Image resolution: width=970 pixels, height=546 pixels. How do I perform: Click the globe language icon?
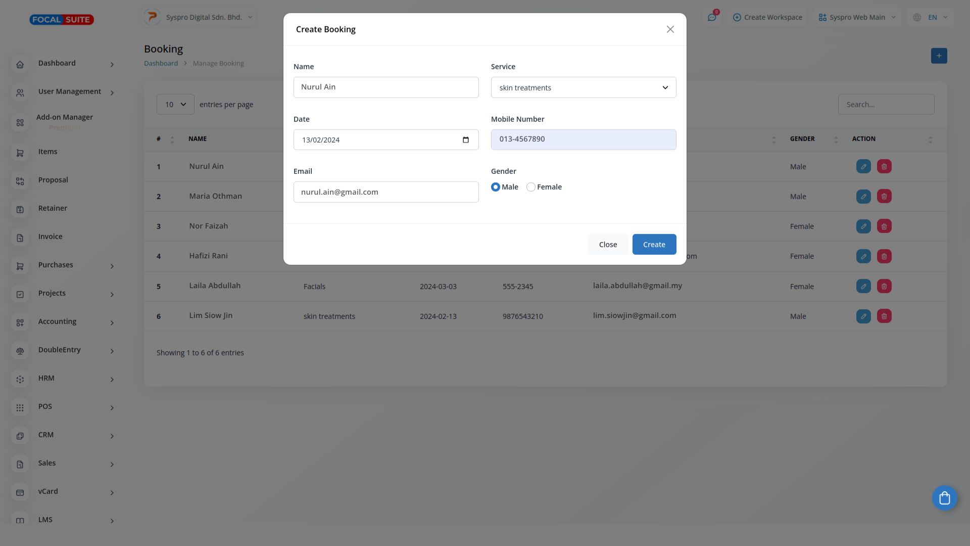[x=917, y=17]
